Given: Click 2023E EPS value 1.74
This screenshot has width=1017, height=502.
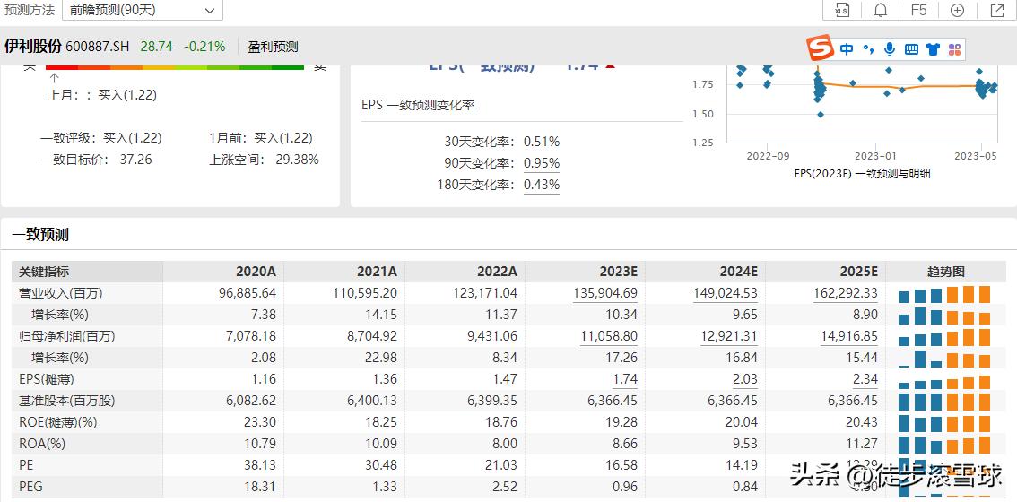Looking at the screenshot, I should [x=625, y=379].
